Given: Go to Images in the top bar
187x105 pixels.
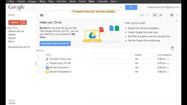Looking at the screenshot, I should [32, 1].
